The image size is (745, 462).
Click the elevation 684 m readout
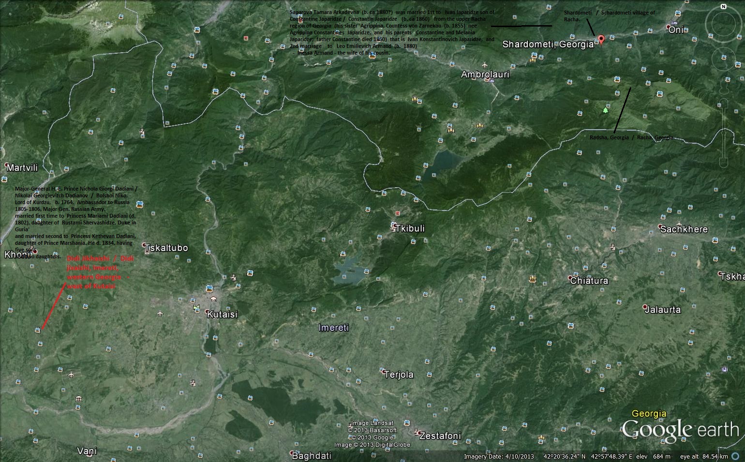653,456
